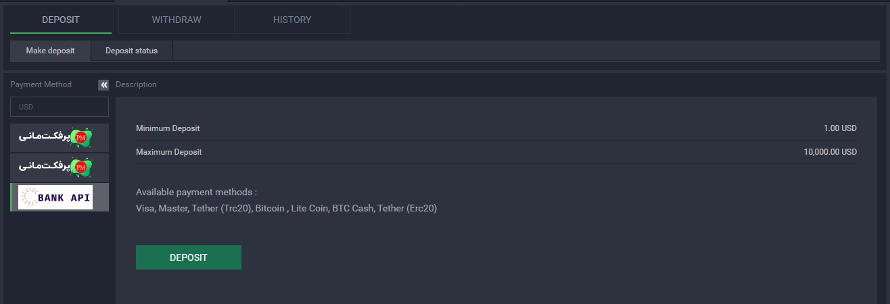Click the Minimum Deposit label
Image resolution: width=890 pixels, height=304 pixels.
pyautogui.click(x=168, y=128)
